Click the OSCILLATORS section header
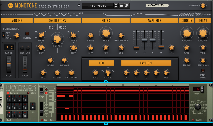This screenshot has height=126, width=213. point(57,21)
